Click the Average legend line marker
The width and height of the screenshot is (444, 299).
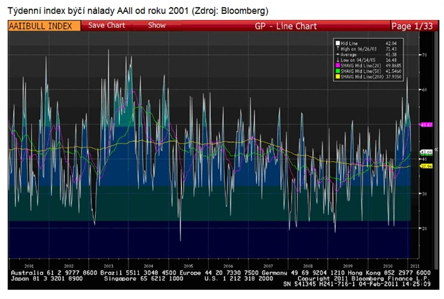coord(336,53)
